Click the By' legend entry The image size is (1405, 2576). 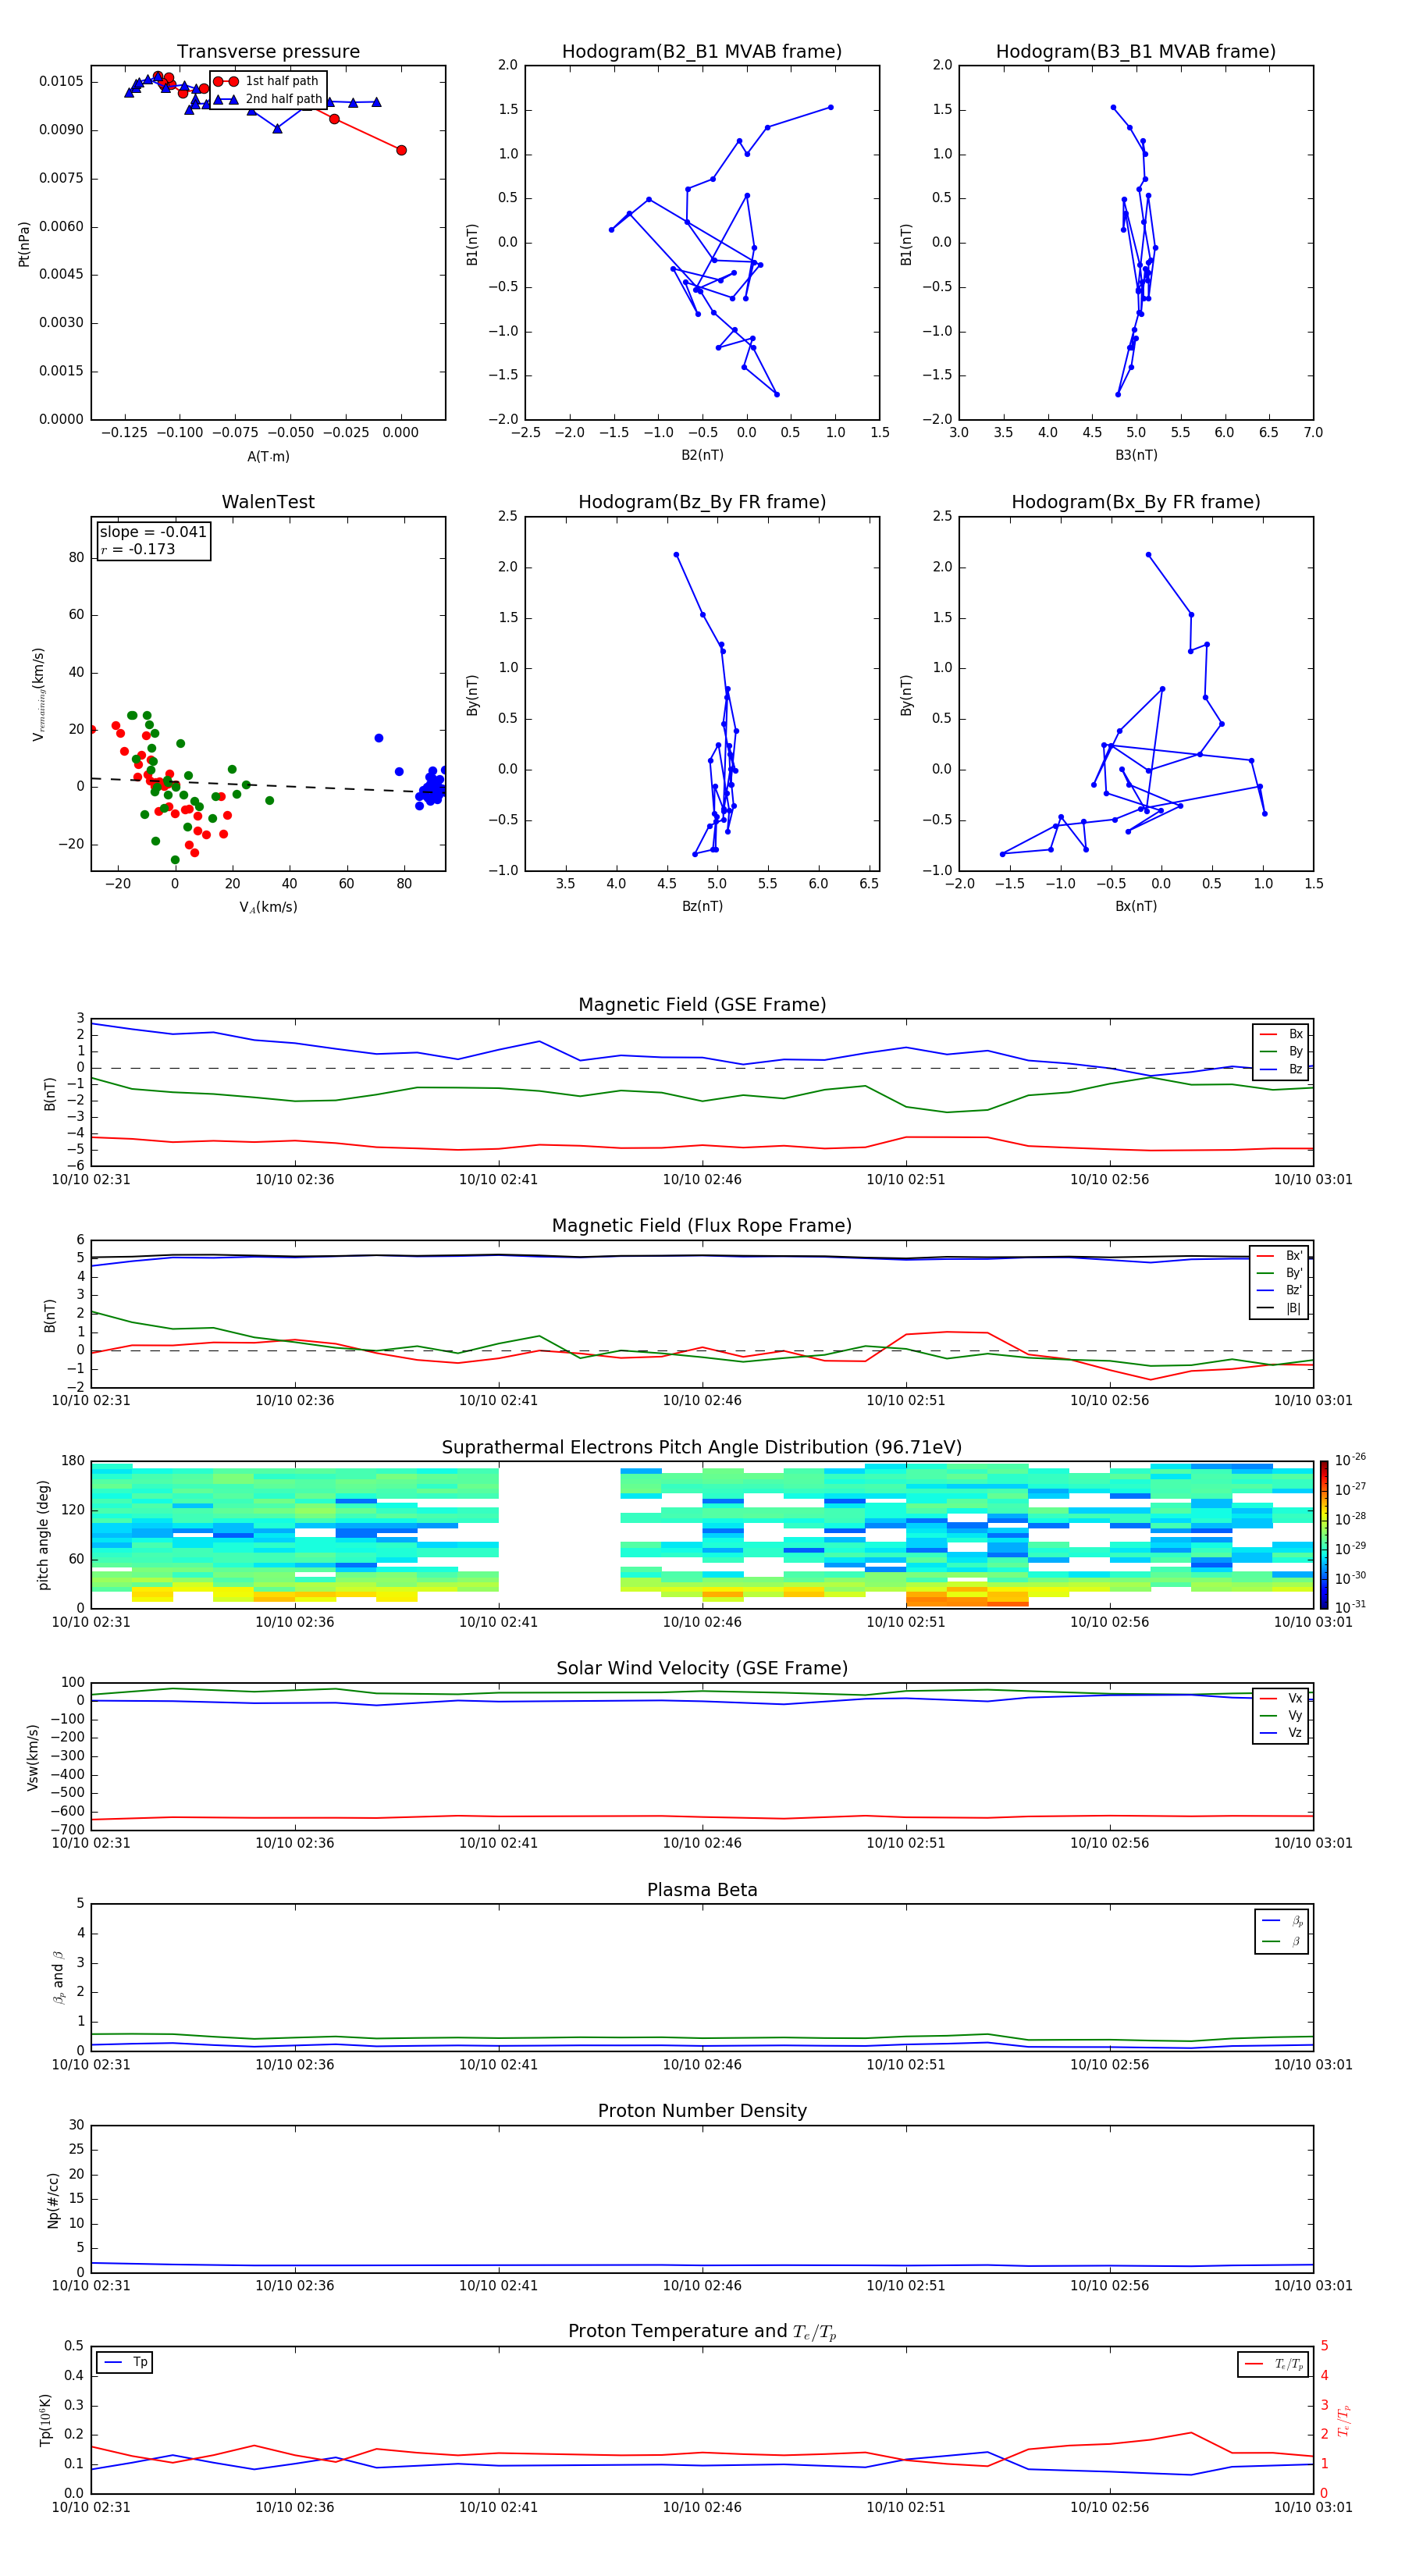click(1280, 1273)
